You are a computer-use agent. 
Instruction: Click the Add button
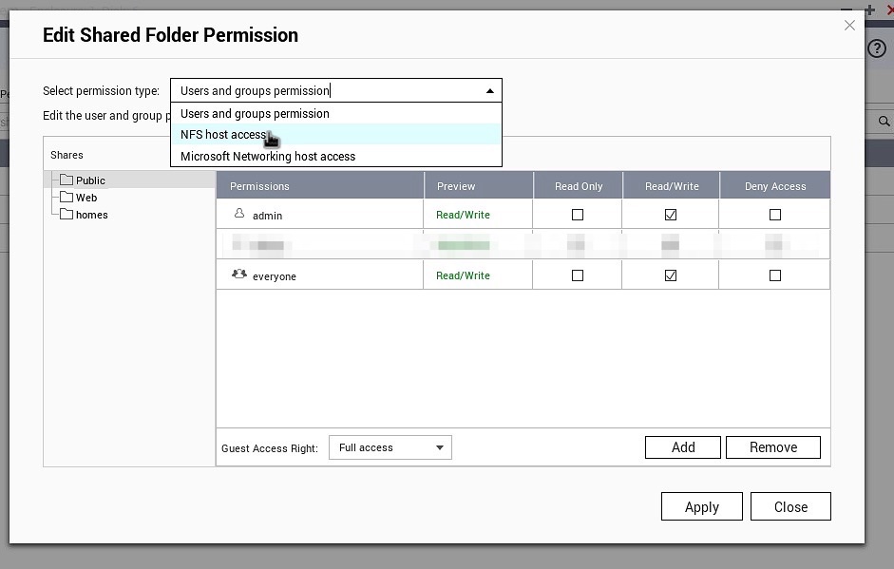(x=683, y=447)
